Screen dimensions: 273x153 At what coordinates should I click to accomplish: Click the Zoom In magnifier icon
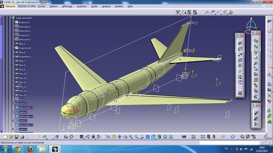click(x=131, y=137)
